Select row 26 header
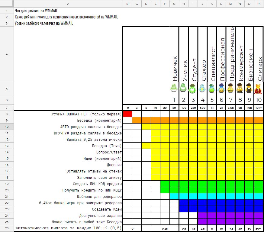This screenshot has height=232, width=264. [7, 228]
